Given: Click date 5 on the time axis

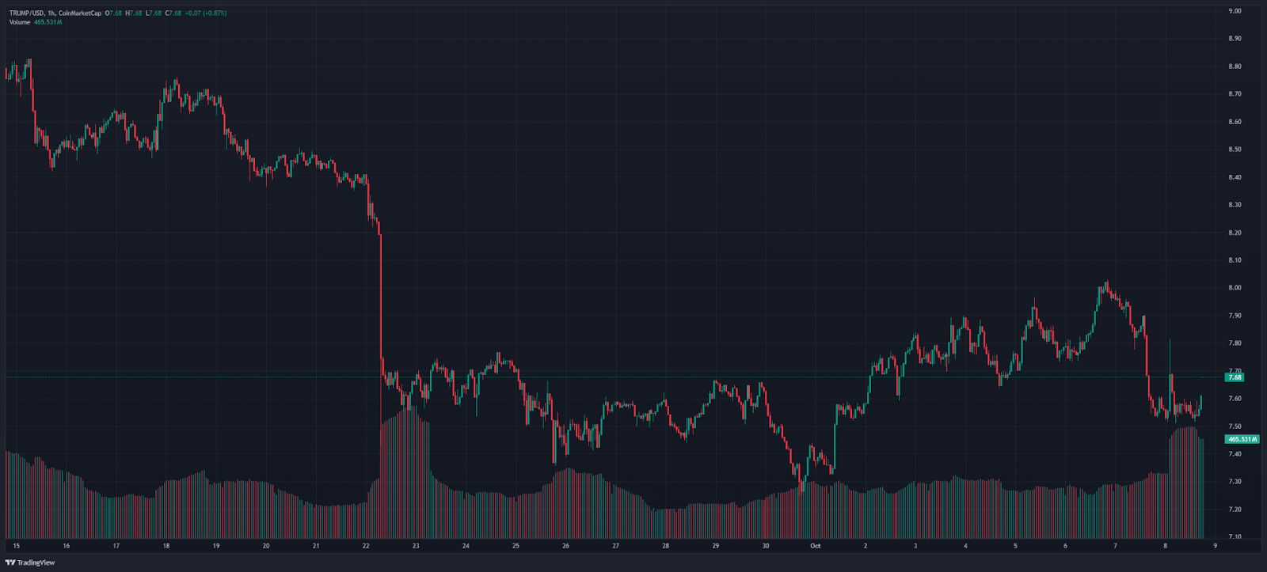Looking at the screenshot, I should 1015,546.
